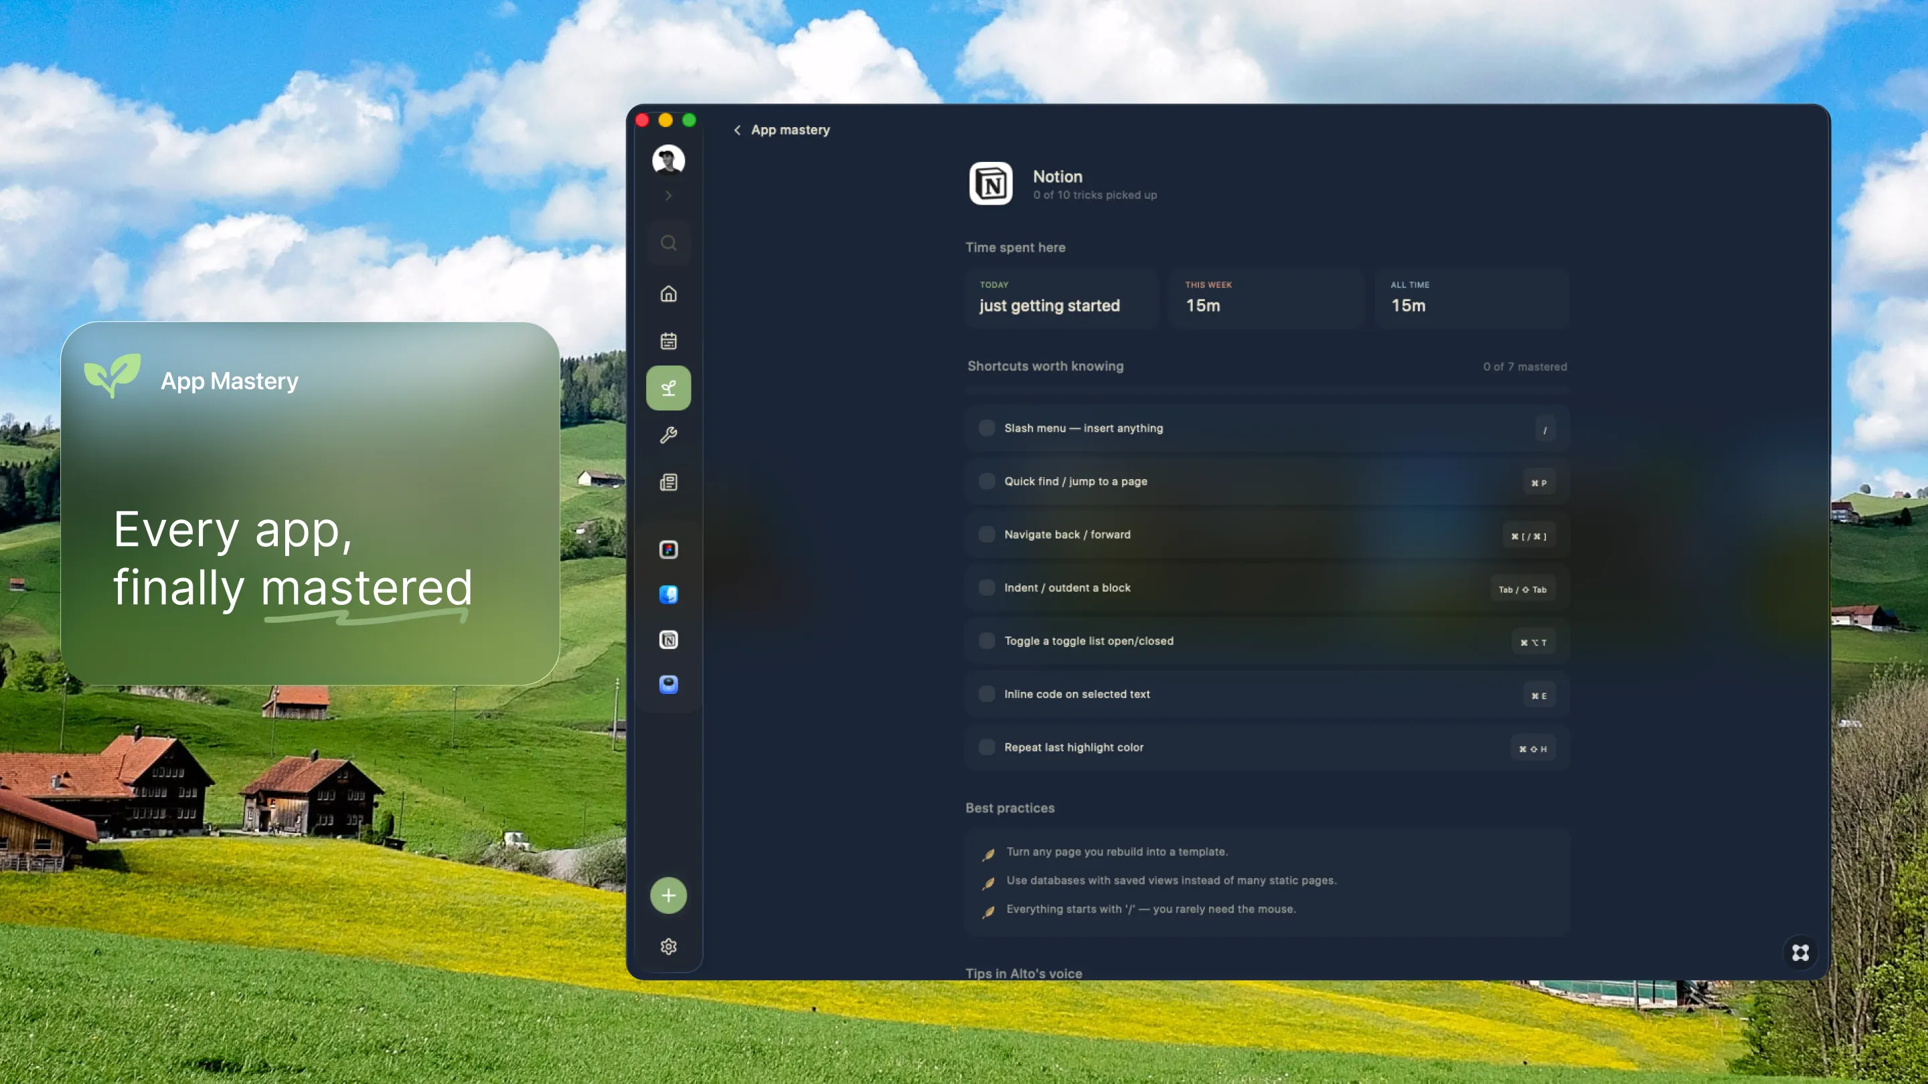Viewport: 1928px width, 1084px height.
Task: Click the feather icon beside the template tip
Action: 988,854
